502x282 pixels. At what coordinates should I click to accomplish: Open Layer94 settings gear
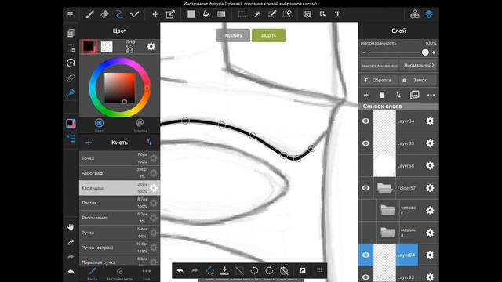point(430,255)
